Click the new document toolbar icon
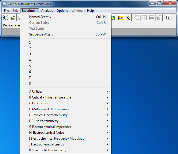This screenshot has height=154, width=178. point(6,18)
